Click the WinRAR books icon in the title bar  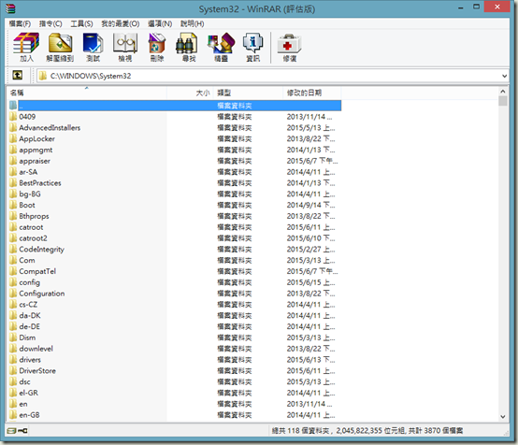click(10, 8)
